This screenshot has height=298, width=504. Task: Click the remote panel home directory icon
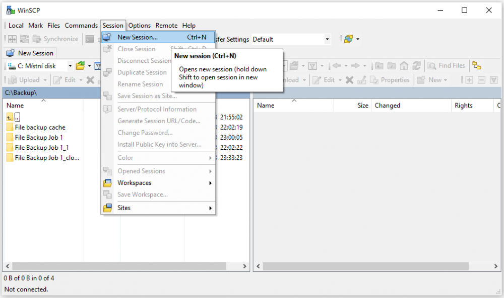pos(404,66)
